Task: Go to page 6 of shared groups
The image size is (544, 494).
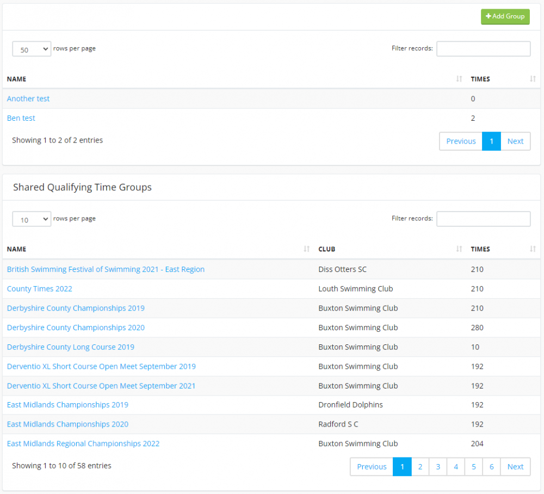Action: click(x=491, y=467)
